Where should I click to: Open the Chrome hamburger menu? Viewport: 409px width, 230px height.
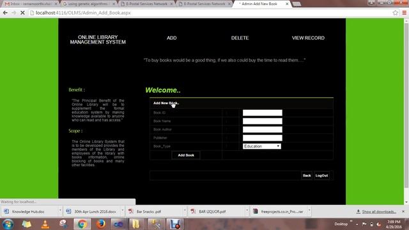[405, 13]
